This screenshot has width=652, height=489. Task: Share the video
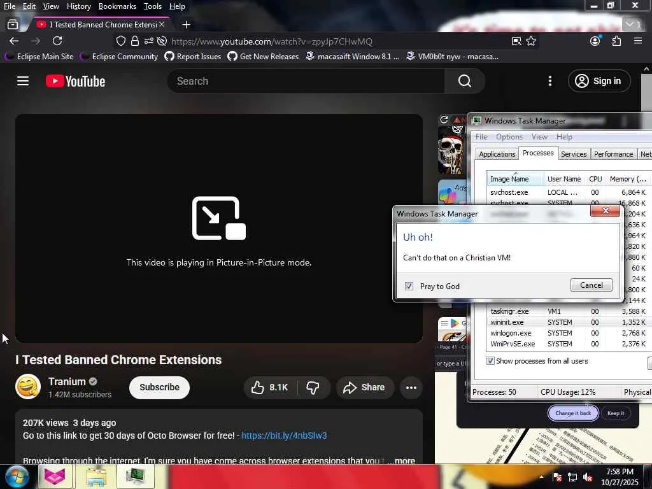(365, 388)
